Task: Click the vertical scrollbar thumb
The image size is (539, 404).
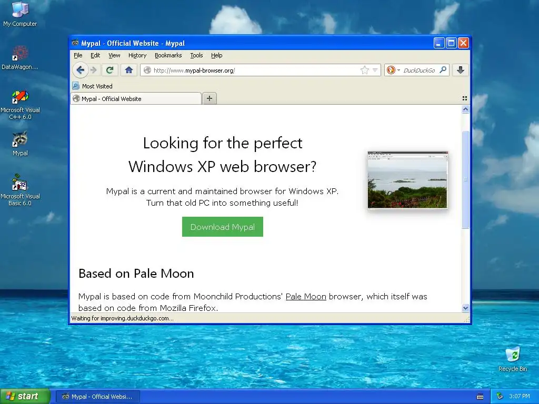Action: click(x=465, y=179)
